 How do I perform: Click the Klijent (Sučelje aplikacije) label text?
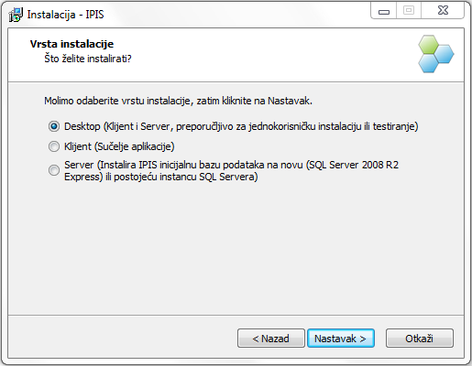(x=119, y=146)
